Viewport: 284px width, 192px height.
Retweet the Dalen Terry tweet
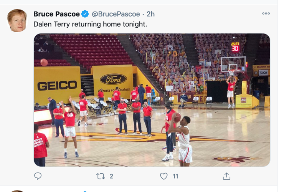coord(101,176)
